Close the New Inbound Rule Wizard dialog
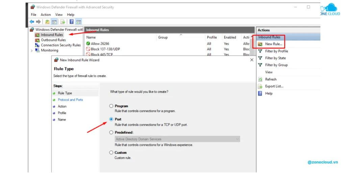This screenshot has width=346, height=173. point(252,60)
